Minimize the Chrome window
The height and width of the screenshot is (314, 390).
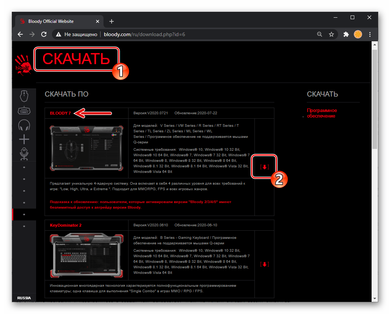pyautogui.click(x=335, y=17)
